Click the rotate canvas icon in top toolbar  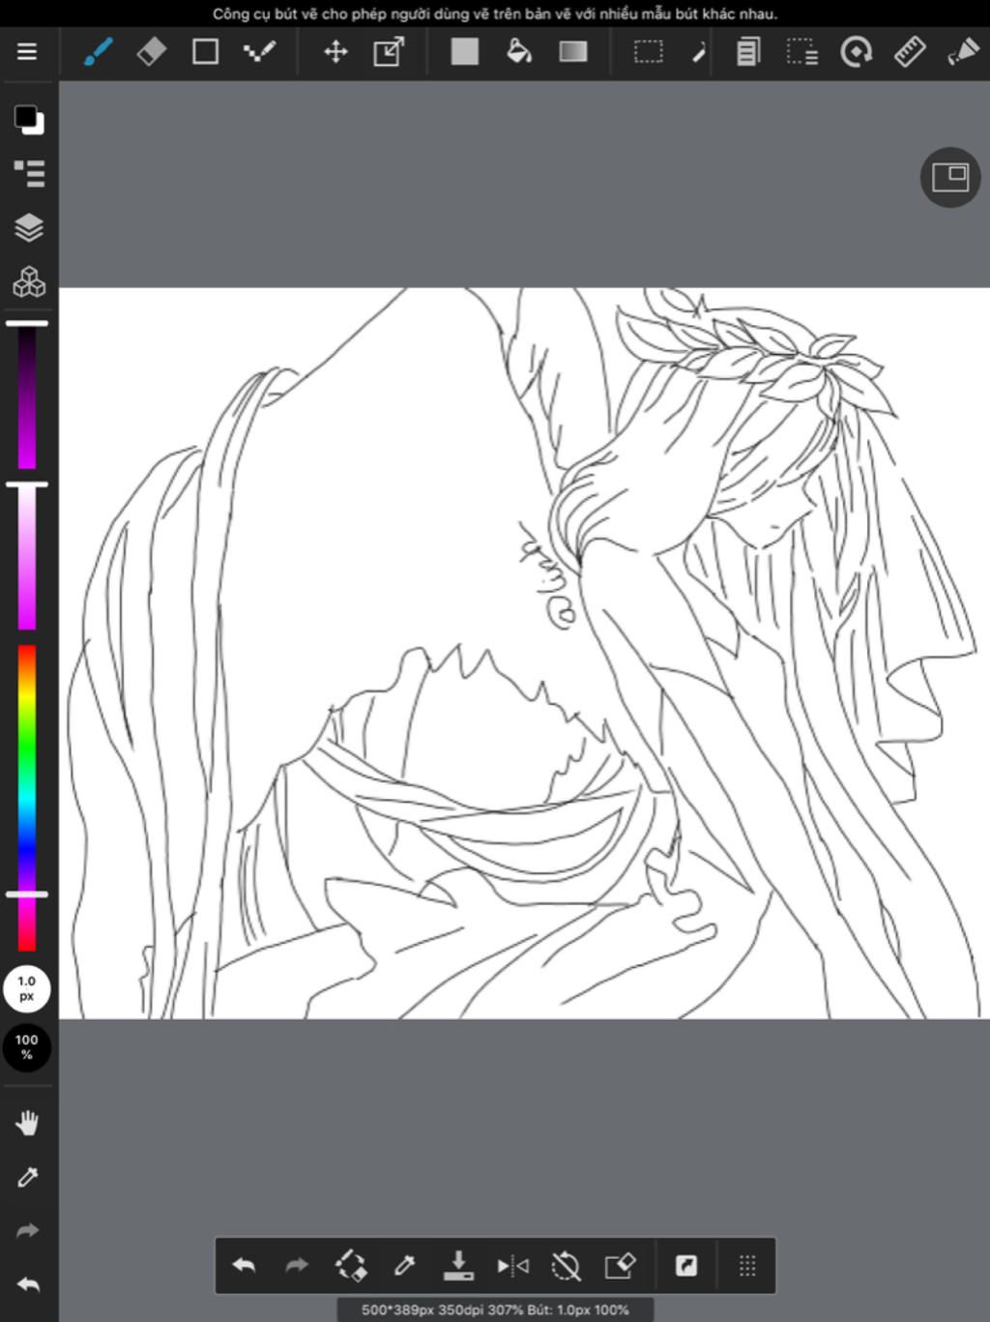(856, 51)
